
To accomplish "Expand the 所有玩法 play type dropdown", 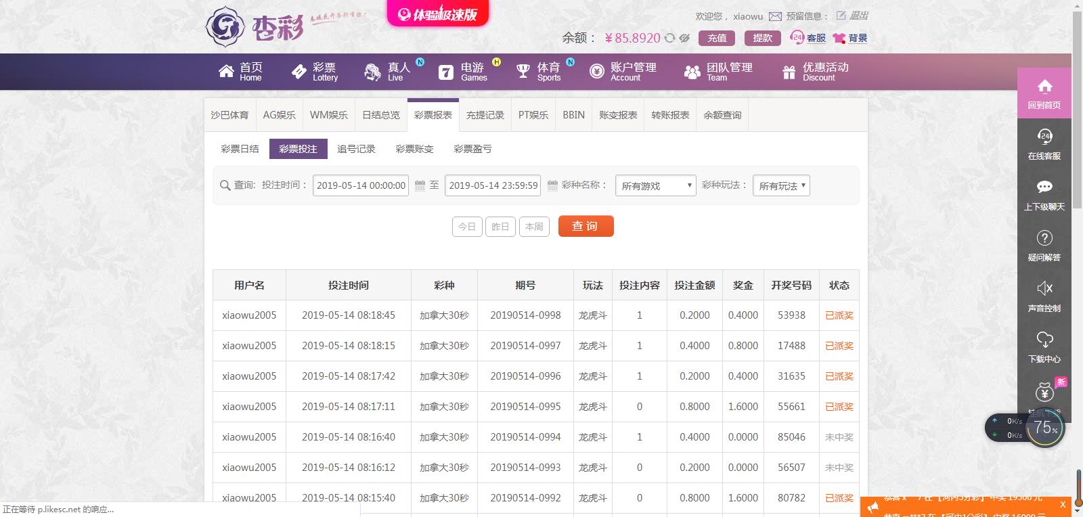I will [x=781, y=185].
